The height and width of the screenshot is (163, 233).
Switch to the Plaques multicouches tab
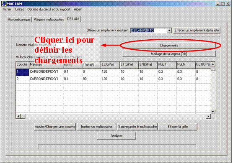(49, 19)
